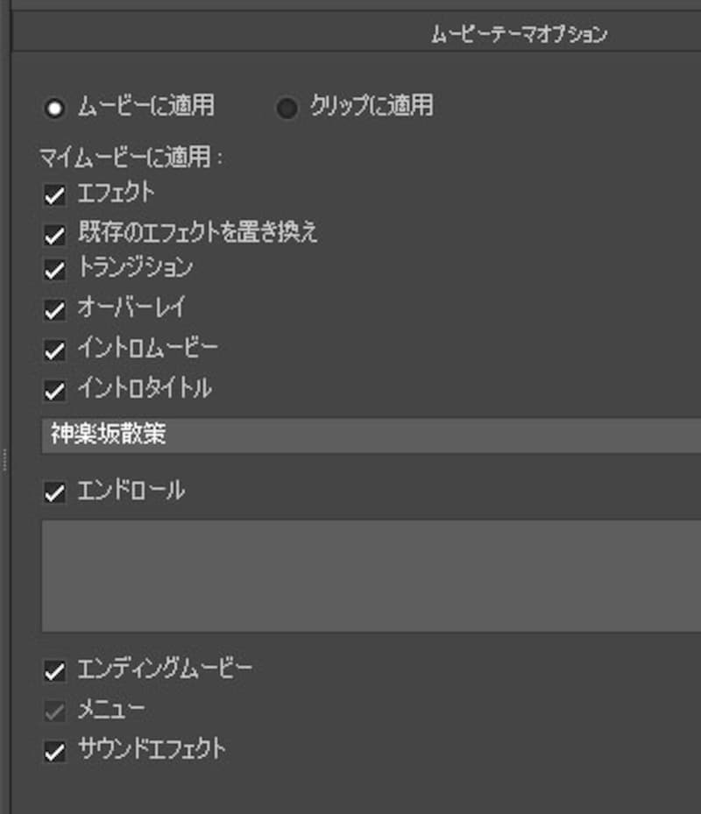Toggle the エンディングムービー checkbox

(55, 672)
